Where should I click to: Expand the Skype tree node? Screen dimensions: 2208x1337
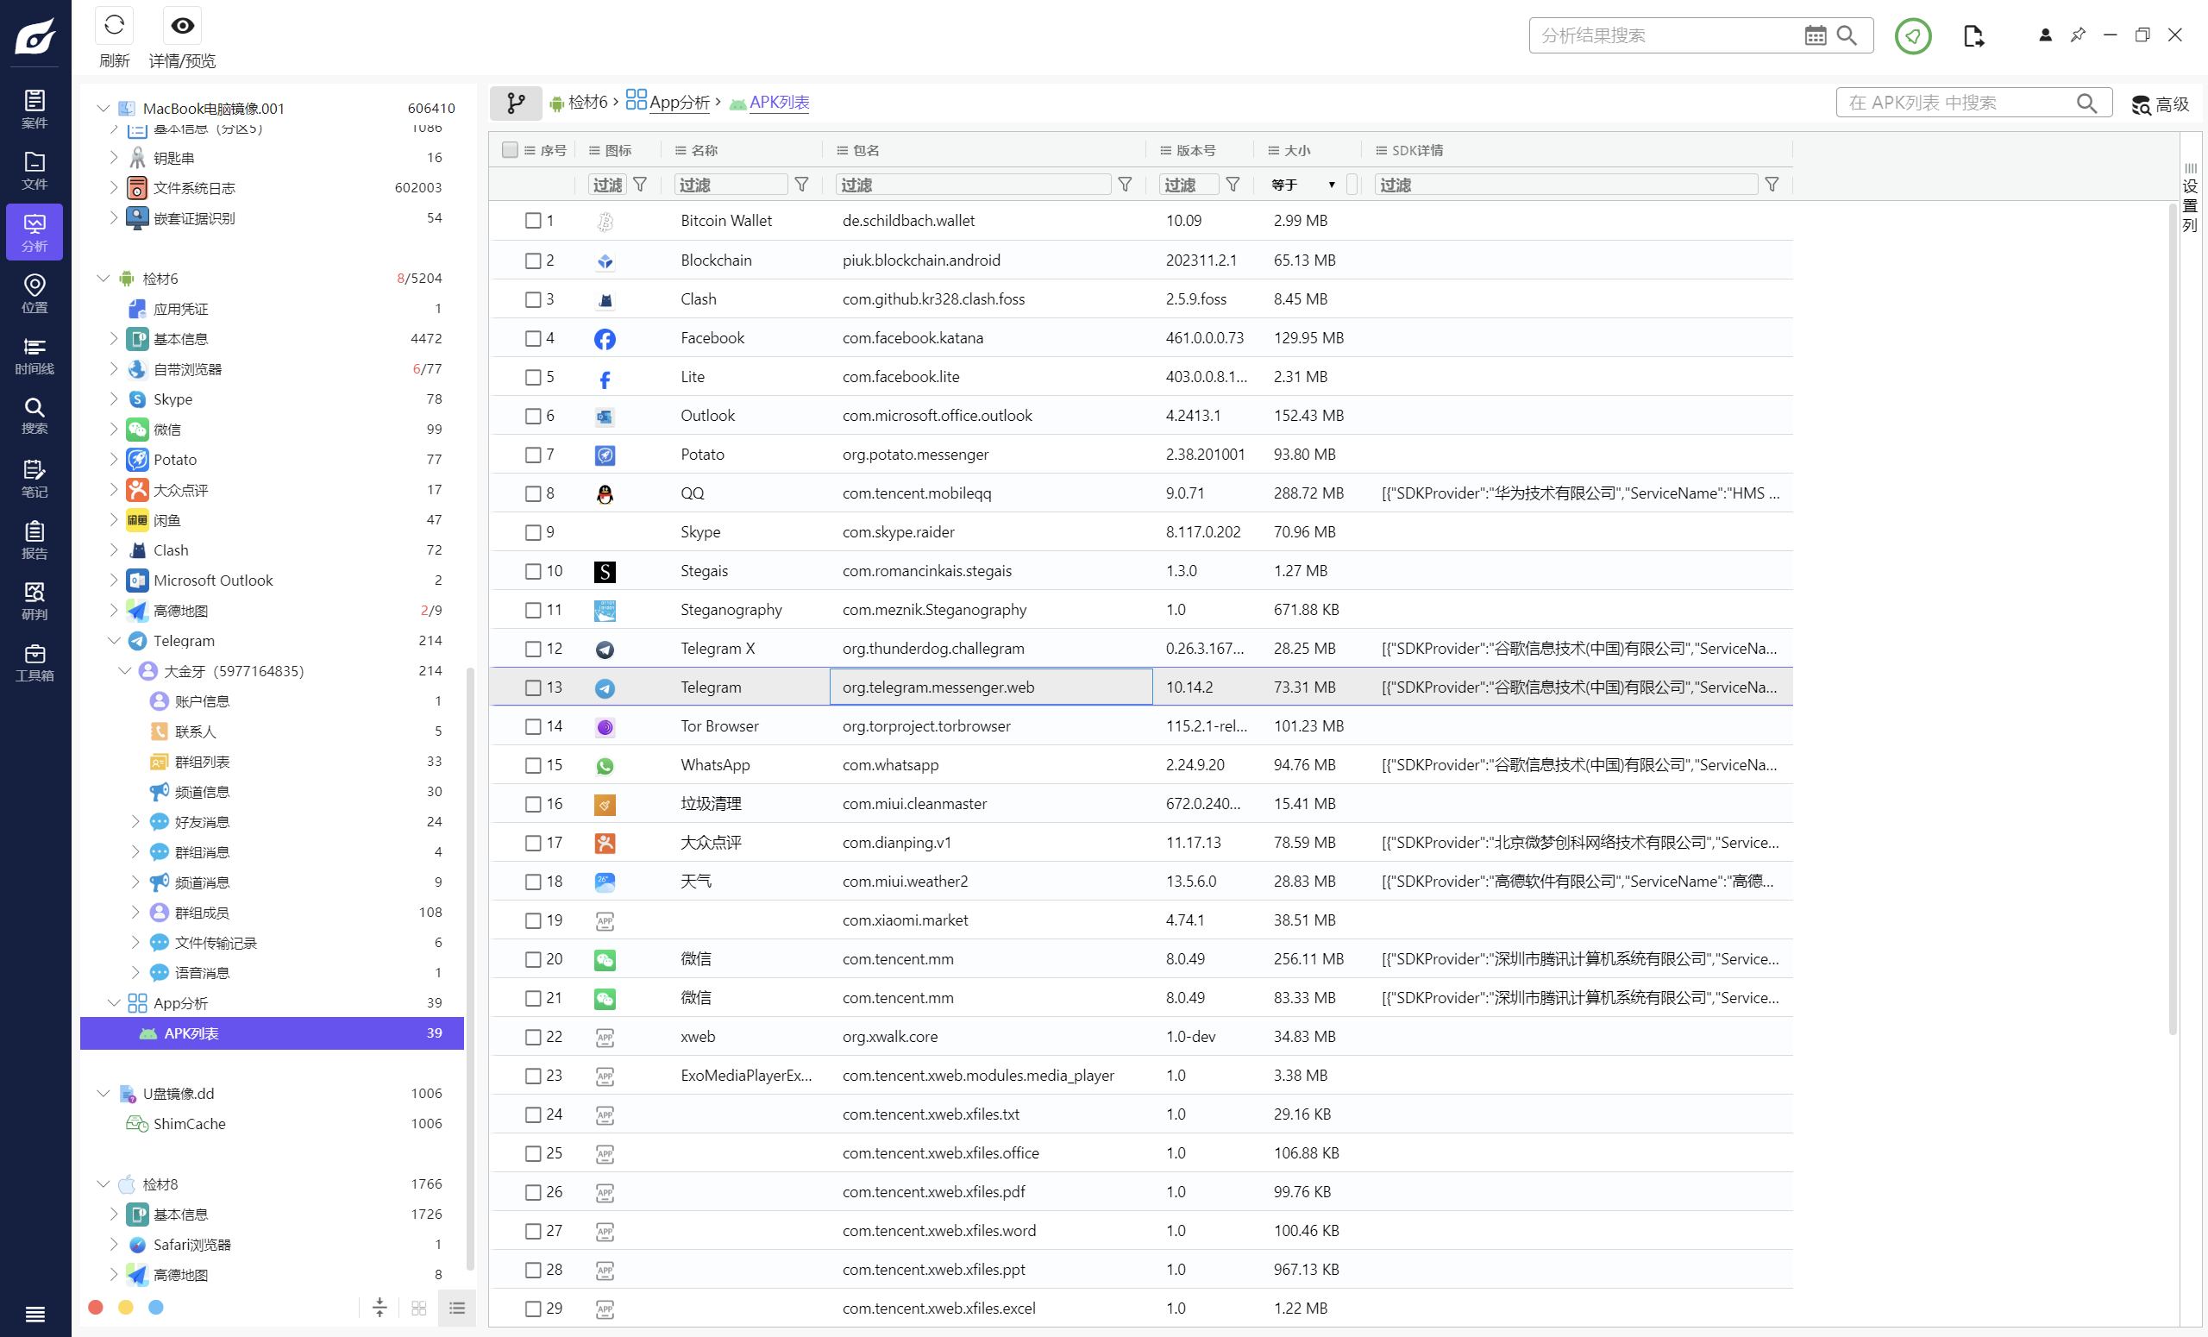[x=114, y=399]
